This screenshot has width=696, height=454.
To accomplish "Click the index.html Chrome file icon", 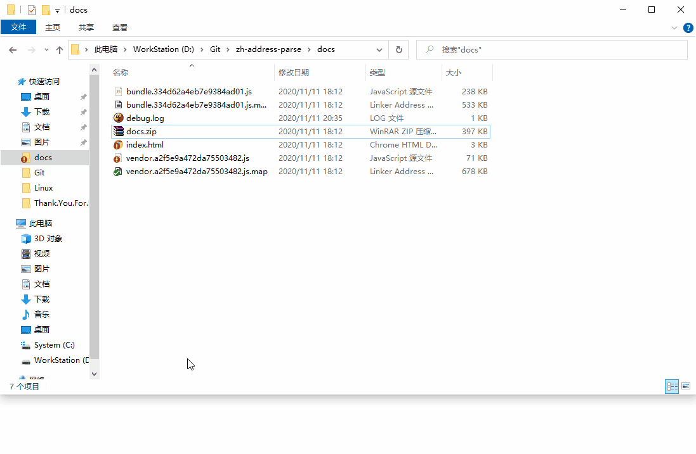I will click(x=118, y=144).
